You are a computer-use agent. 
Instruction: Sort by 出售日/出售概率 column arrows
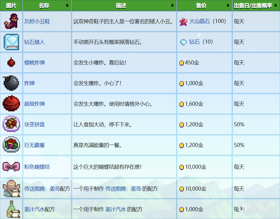(x=276, y=6)
